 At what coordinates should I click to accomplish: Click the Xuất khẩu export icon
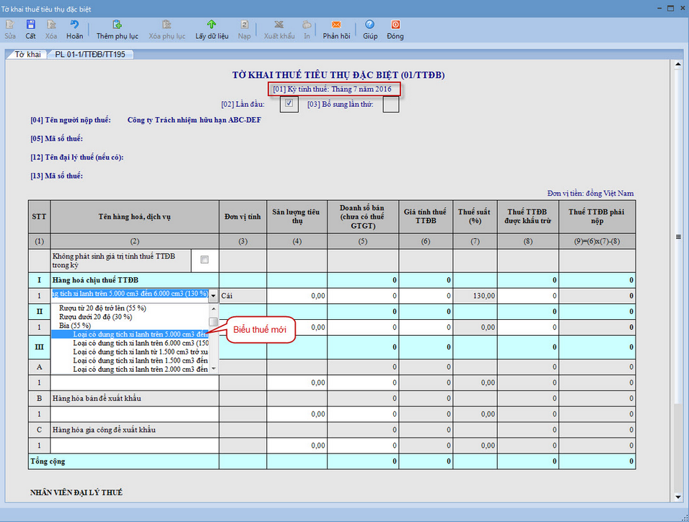point(279,25)
